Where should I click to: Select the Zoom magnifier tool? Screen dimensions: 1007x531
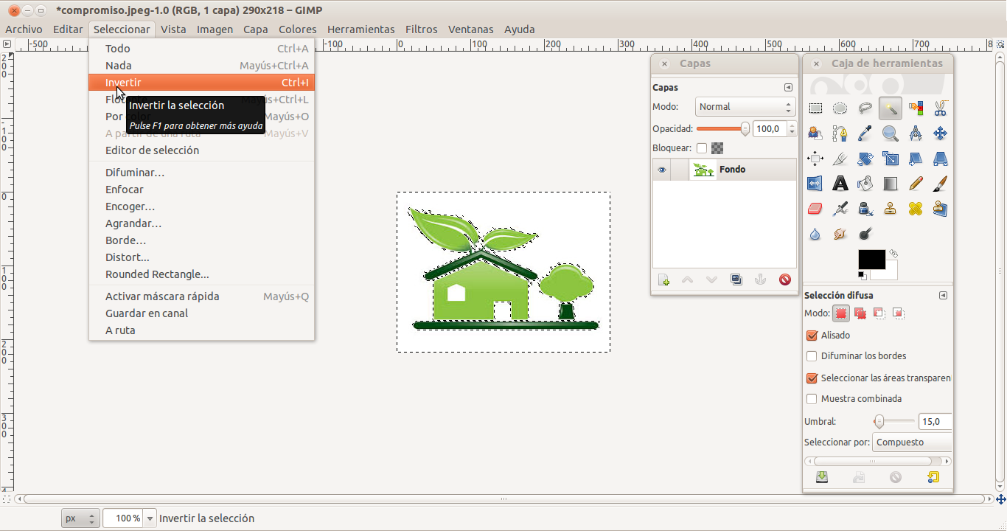coord(891,133)
